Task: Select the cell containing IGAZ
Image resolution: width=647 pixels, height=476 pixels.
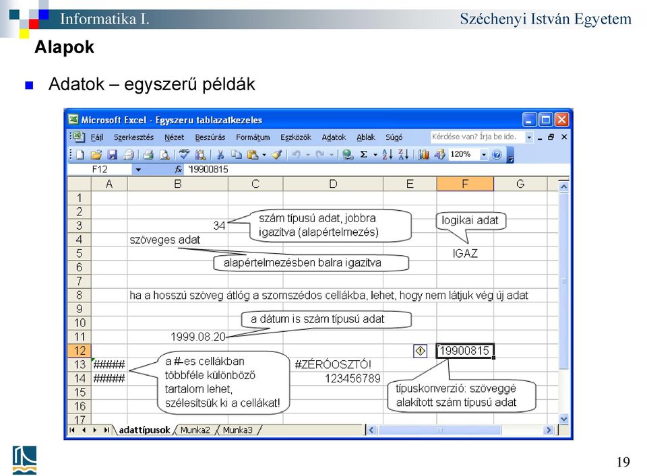Action: pyautogui.click(x=465, y=253)
